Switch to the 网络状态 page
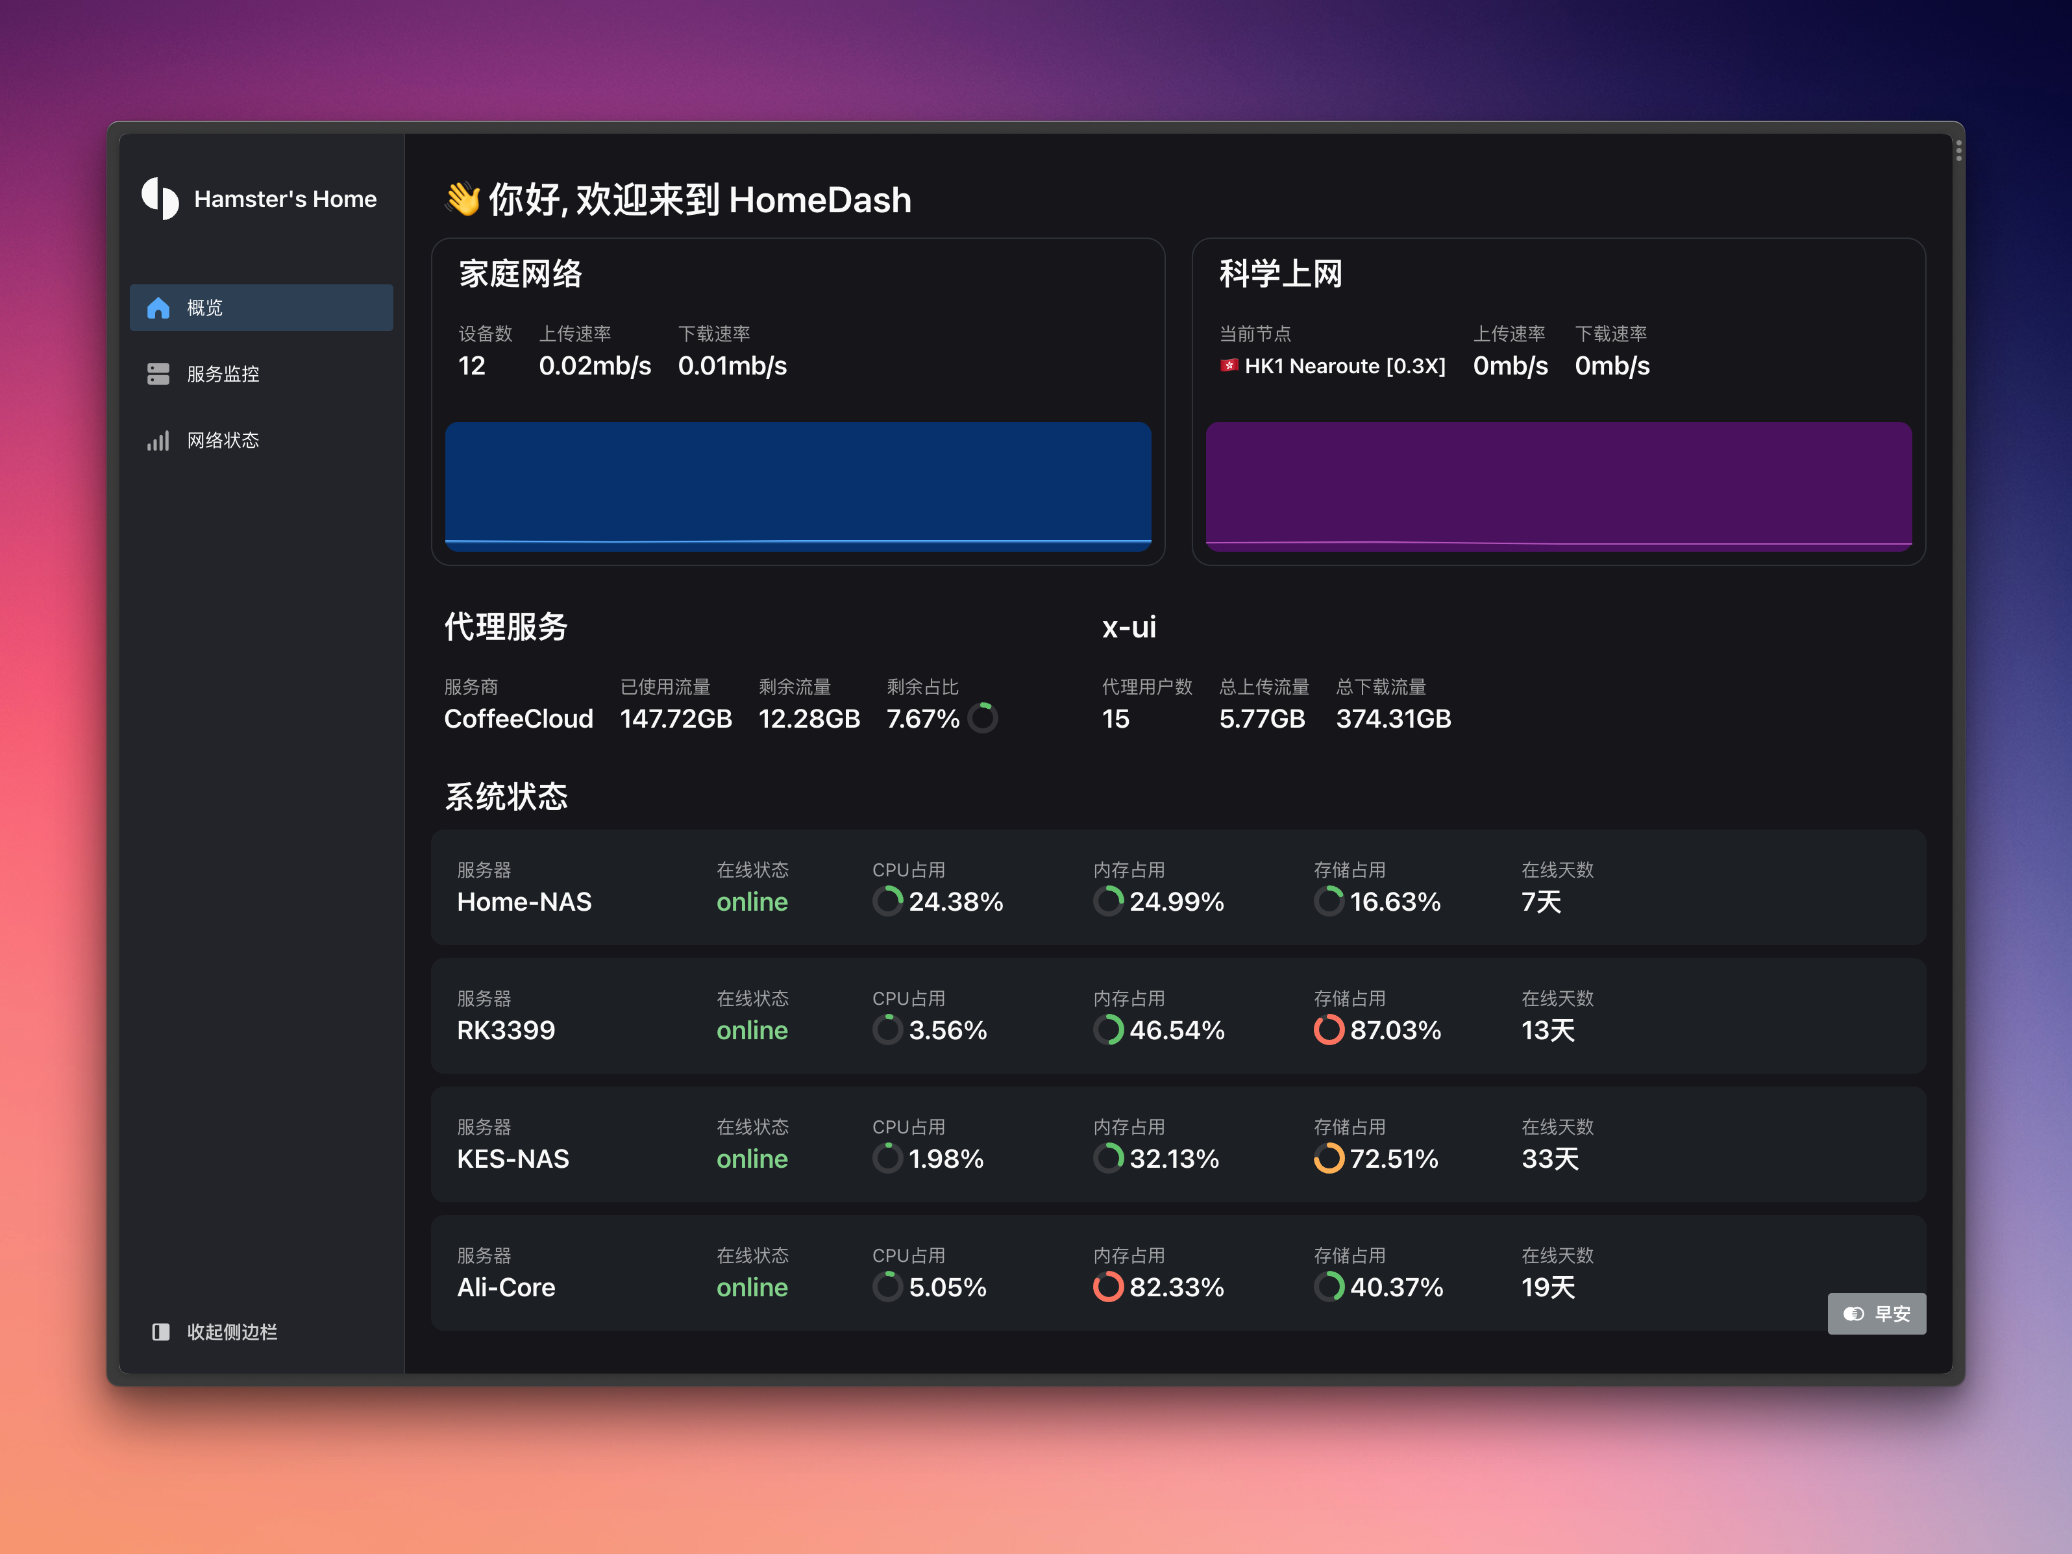Screen dimensions: 2072x1554 (x=223, y=440)
